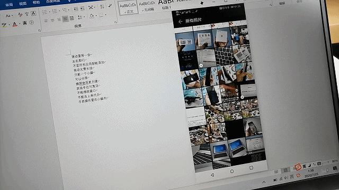Go back from 所有照片 in phone window

click(181, 22)
